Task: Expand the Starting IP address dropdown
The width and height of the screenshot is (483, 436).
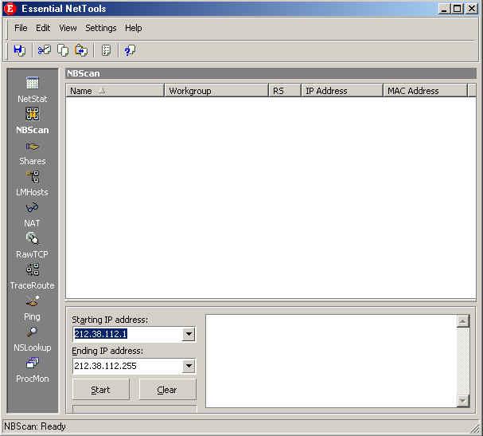Action: [x=189, y=334]
